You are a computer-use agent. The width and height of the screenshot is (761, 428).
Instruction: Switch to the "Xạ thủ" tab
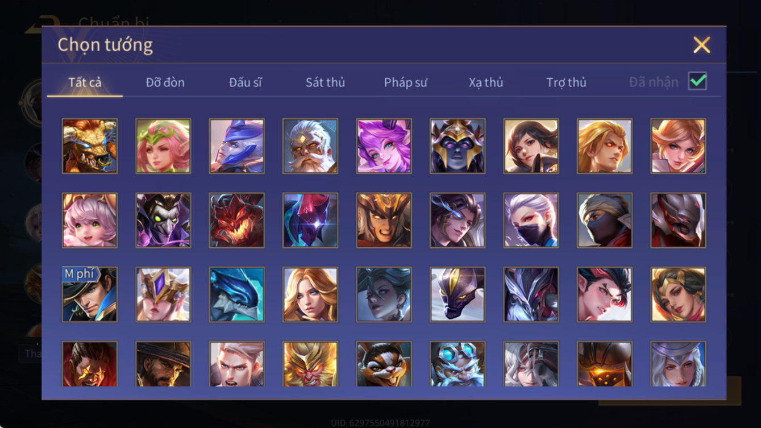(x=486, y=82)
